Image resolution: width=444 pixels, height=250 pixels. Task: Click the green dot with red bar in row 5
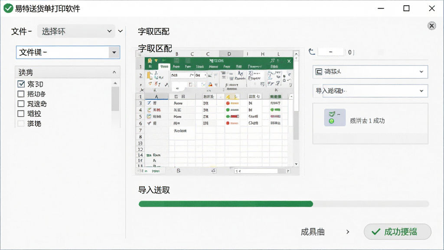coord(232,116)
